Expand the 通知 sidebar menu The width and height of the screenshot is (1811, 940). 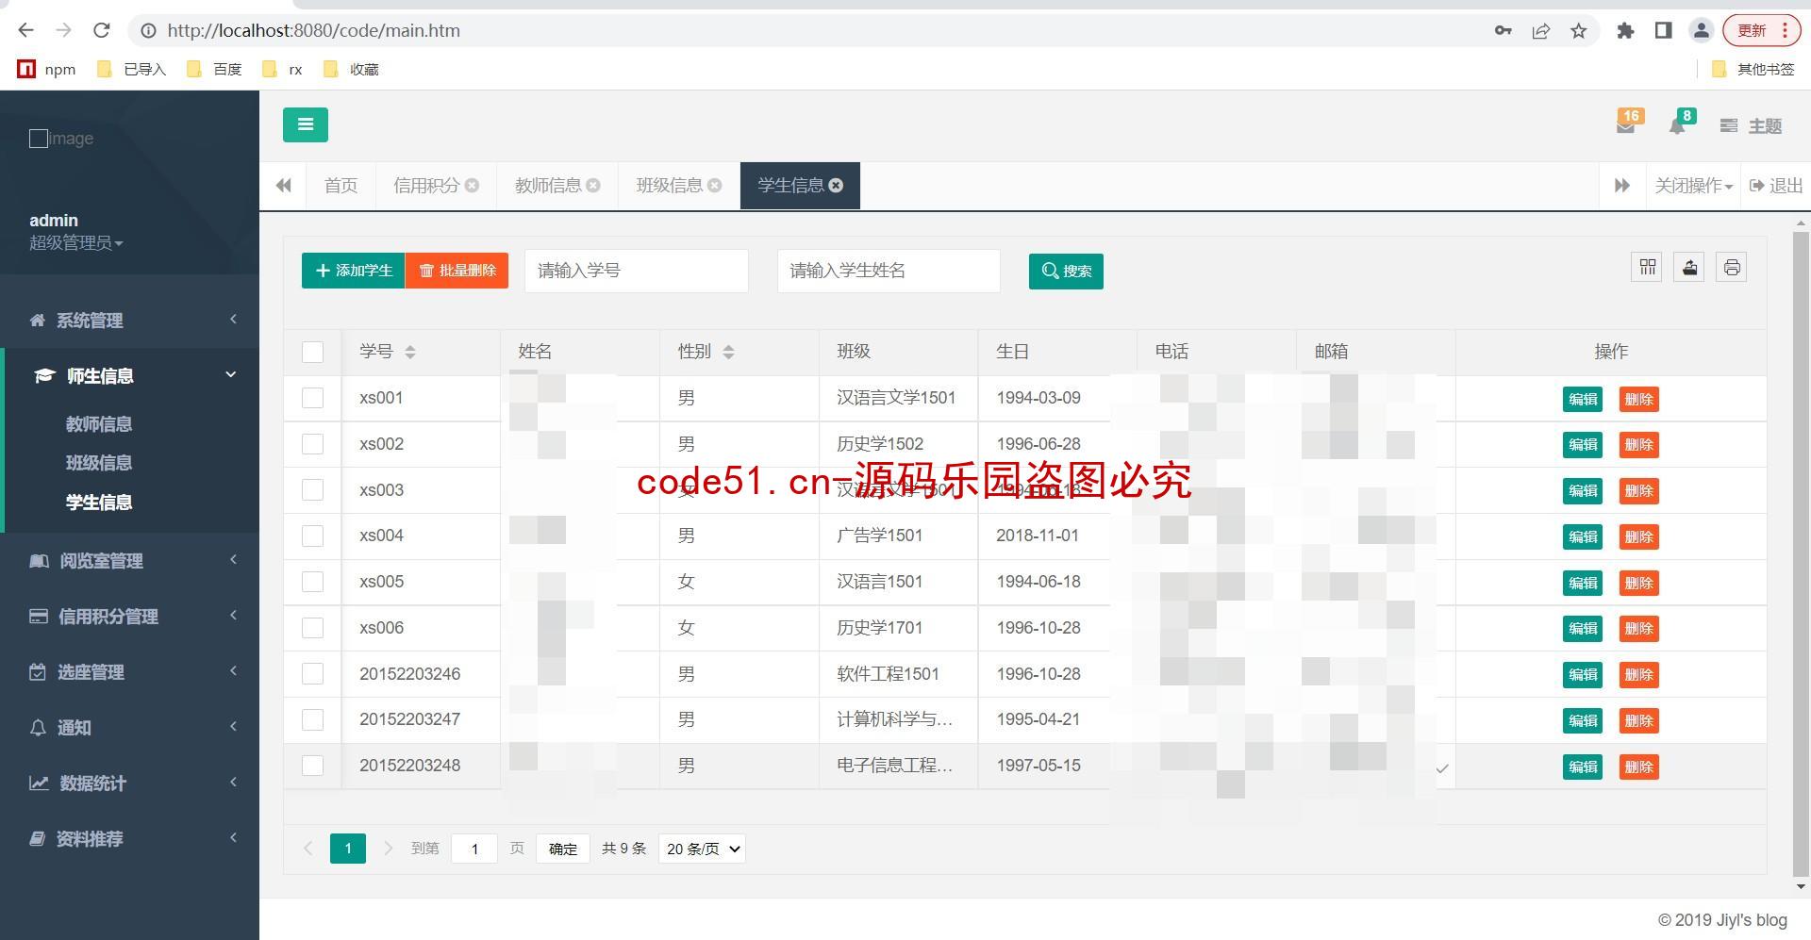pyautogui.click(x=130, y=728)
